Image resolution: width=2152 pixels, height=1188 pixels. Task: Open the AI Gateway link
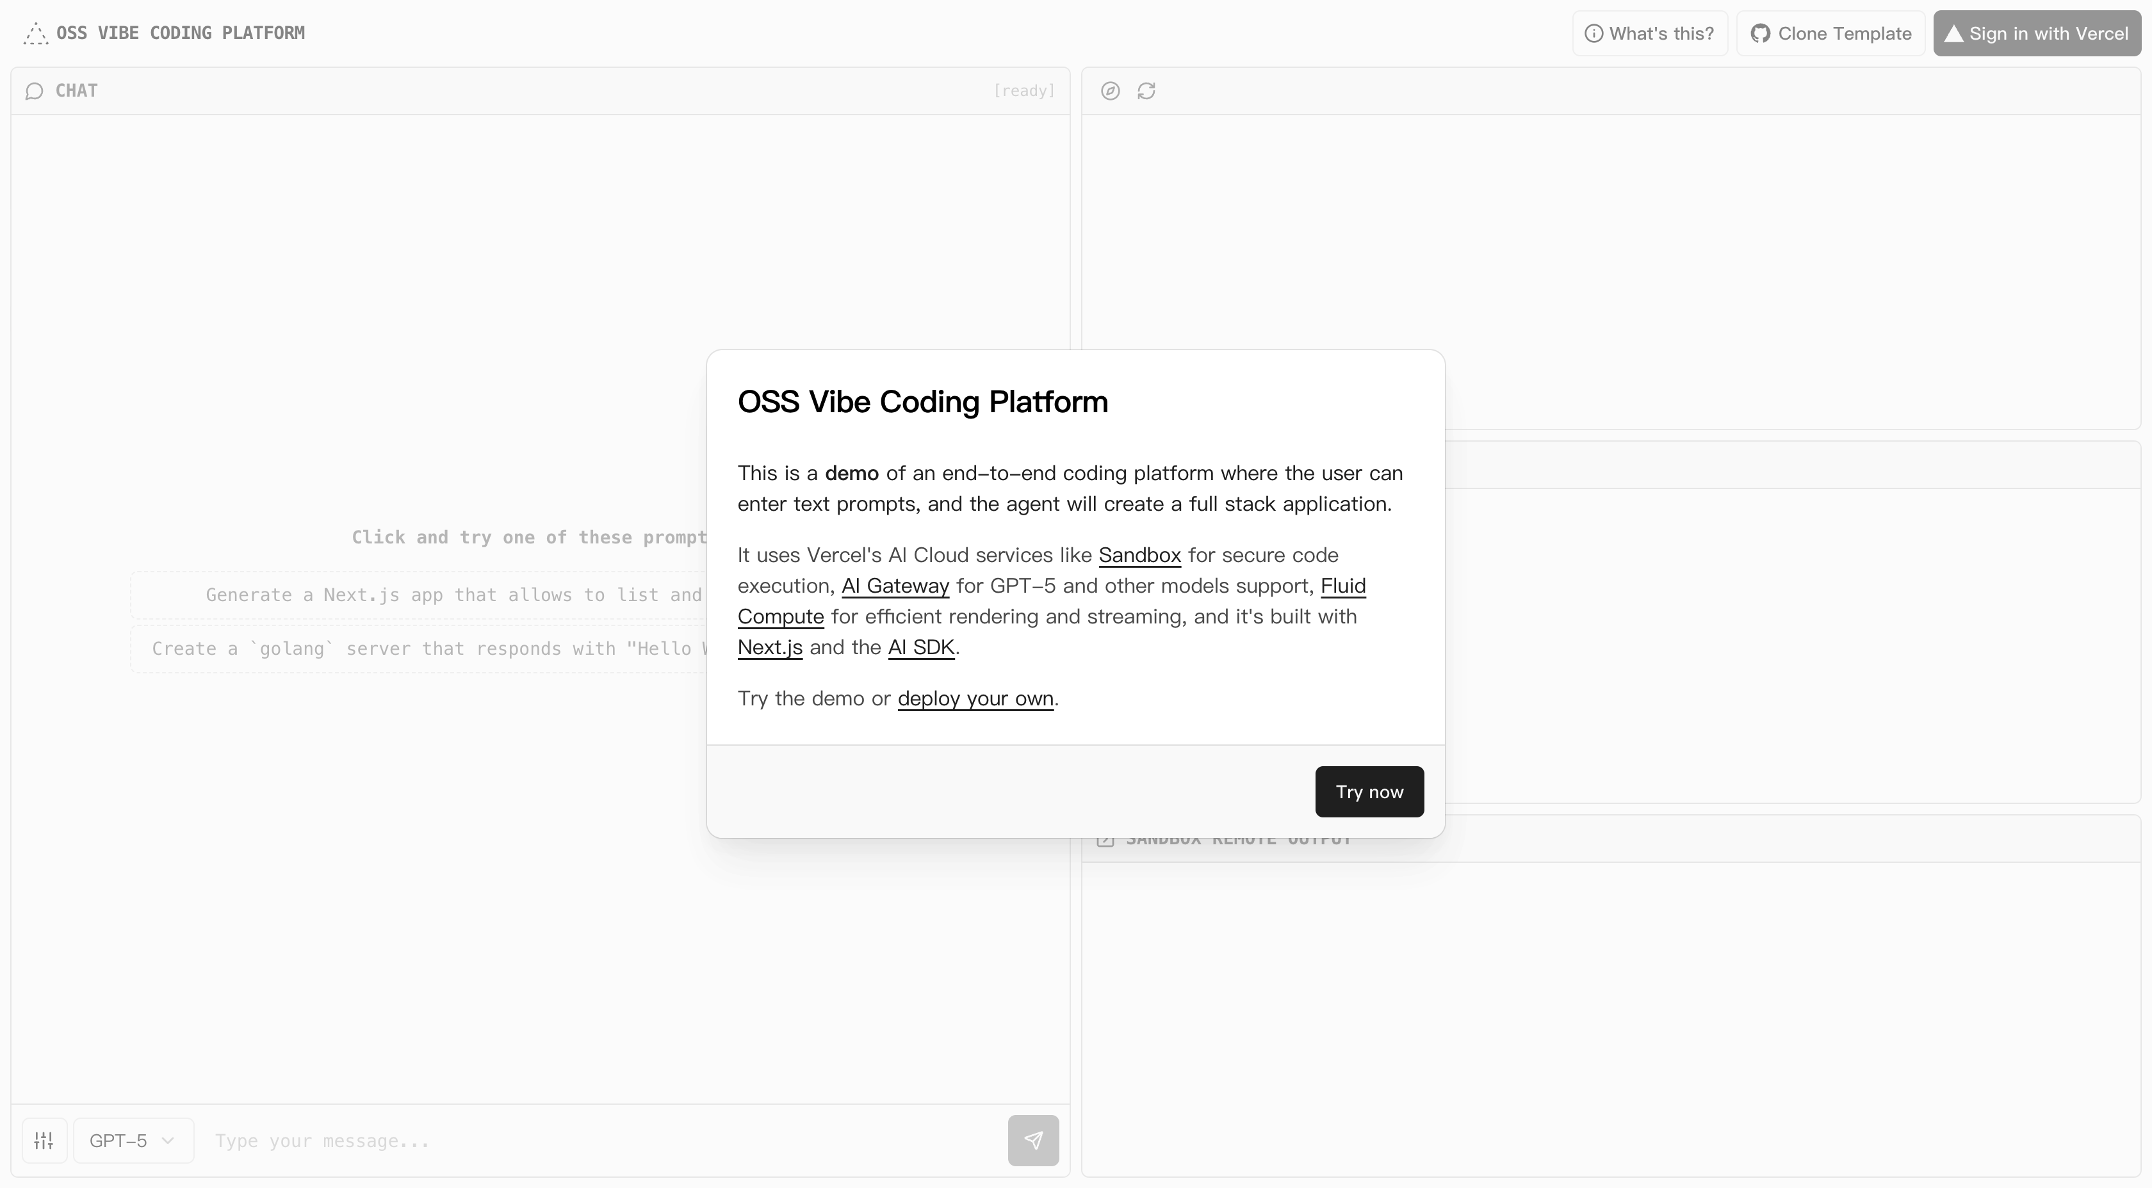pos(895,586)
